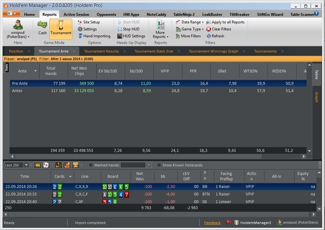Open the orange application menu button

[x=12, y=13]
